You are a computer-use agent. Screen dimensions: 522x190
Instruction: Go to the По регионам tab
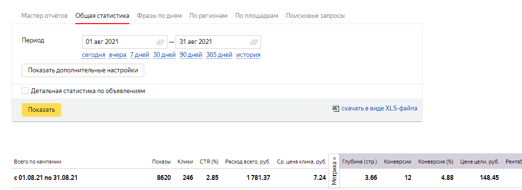[x=208, y=15]
